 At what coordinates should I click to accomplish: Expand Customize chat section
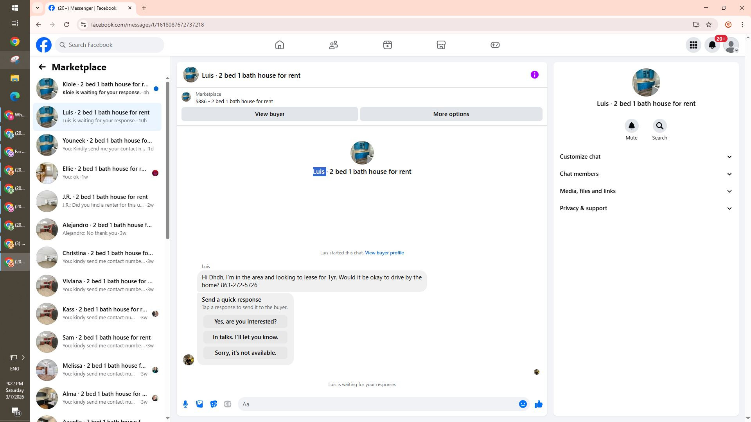click(646, 157)
